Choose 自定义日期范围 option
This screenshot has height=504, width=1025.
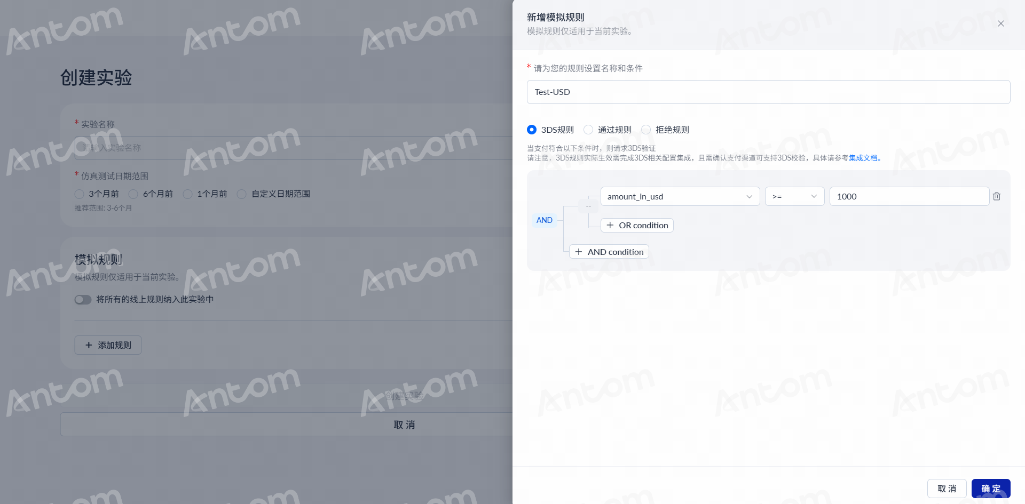(x=241, y=194)
